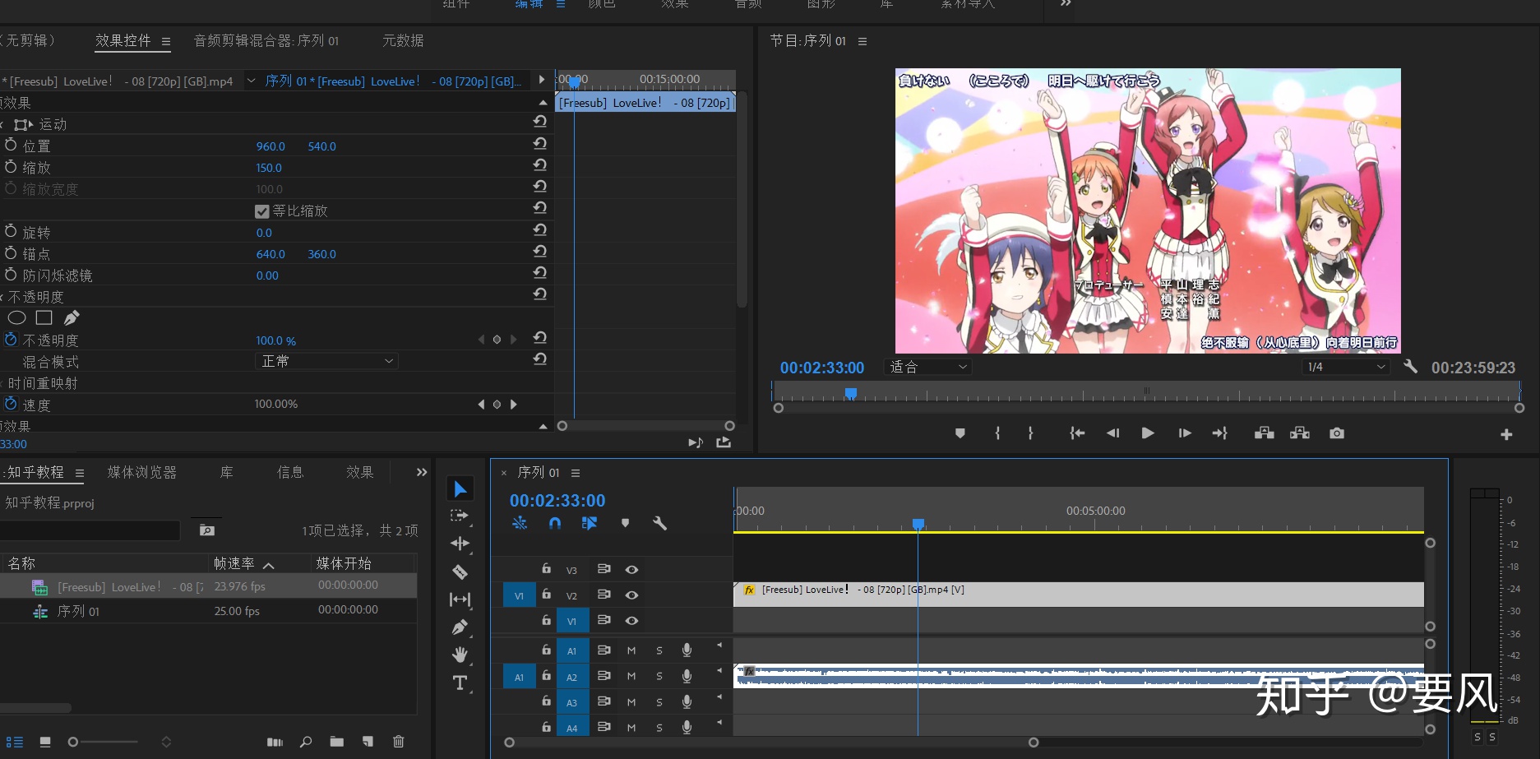1540x759 pixels.
Task: Step back one frame
Action: coord(1112,433)
